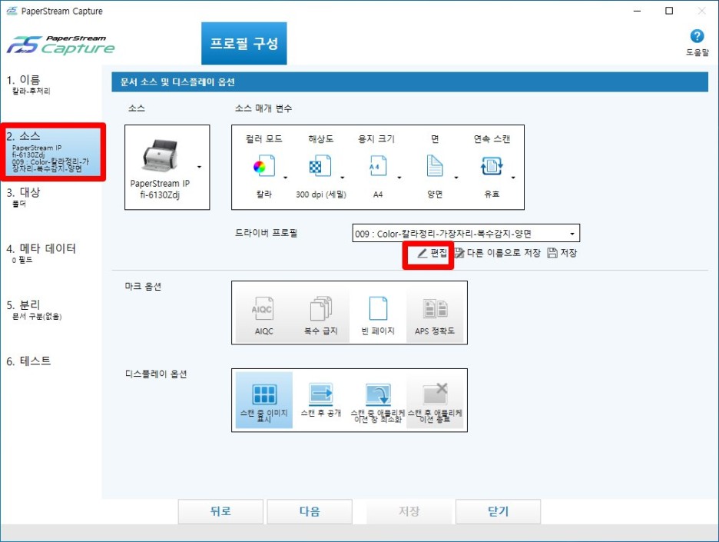Expand the 해상도 dropdown arrow

342,178
